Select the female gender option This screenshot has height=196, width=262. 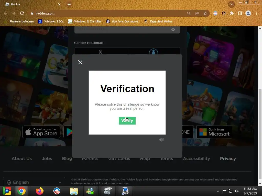pos(100,51)
